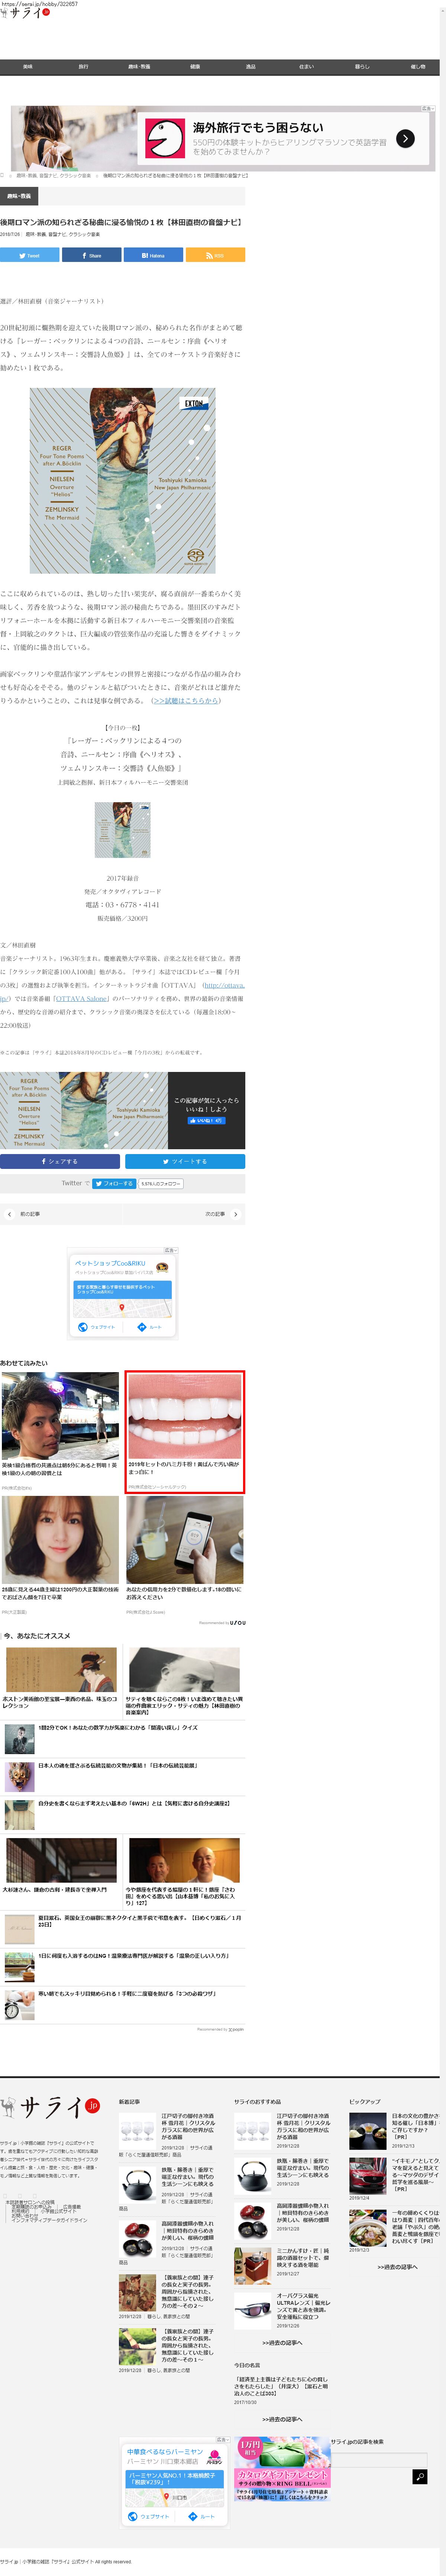The width and height of the screenshot is (446, 2576).
Task: Go to next article via 次の記事 chevron
Action: [235, 1214]
